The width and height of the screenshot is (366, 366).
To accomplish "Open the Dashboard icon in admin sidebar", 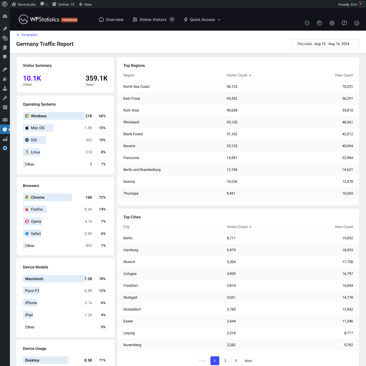I will coord(5,16).
